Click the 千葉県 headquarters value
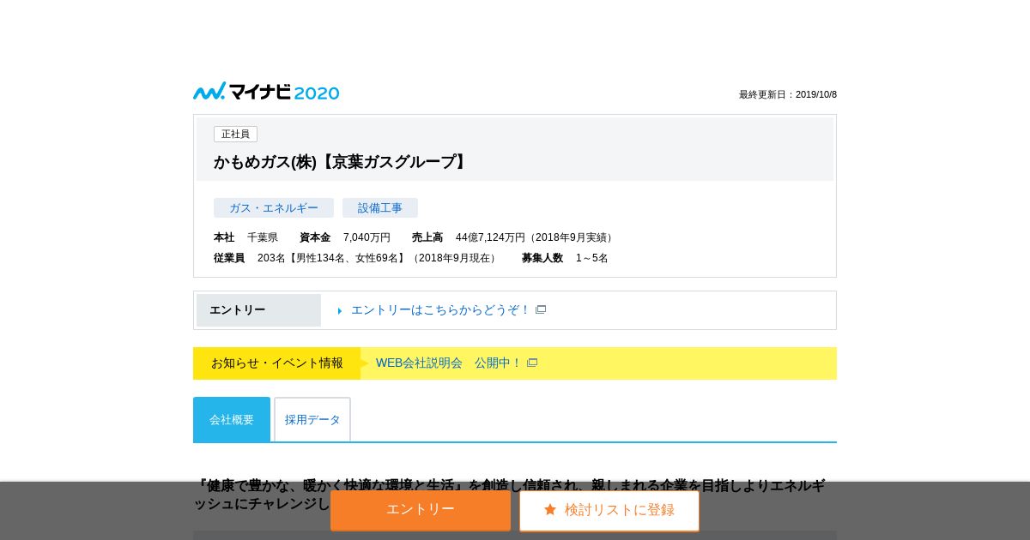Image resolution: width=1030 pixels, height=540 pixels. (263, 237)
